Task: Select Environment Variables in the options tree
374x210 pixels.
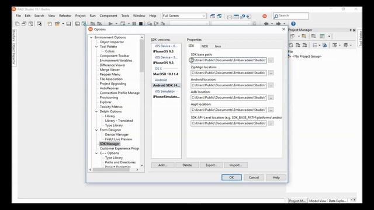Action: point(116,61)
